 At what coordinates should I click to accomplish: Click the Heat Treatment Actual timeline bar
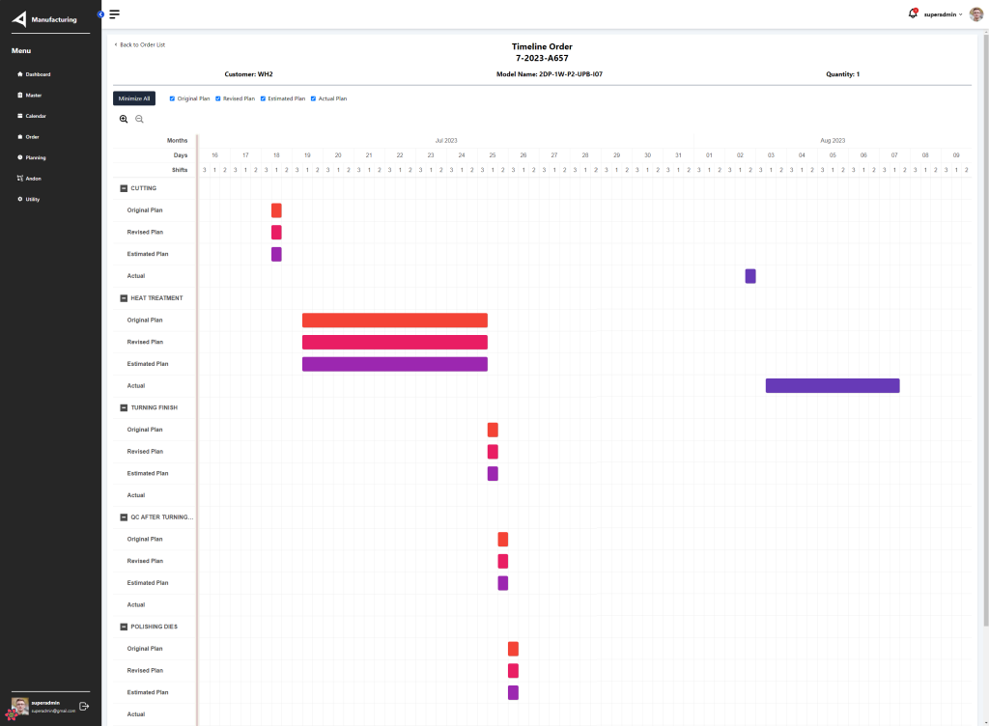click(832, 386)
